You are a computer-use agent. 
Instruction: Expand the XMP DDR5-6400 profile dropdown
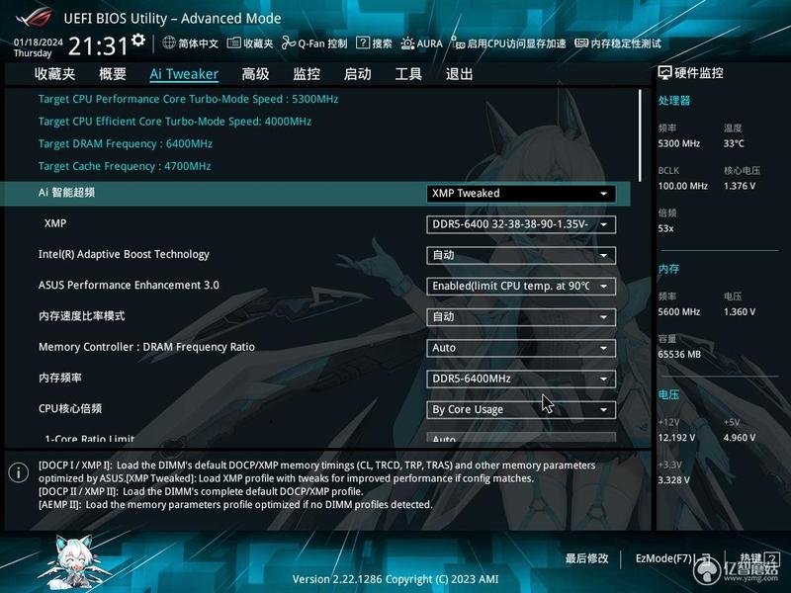(x=521, y=224)
